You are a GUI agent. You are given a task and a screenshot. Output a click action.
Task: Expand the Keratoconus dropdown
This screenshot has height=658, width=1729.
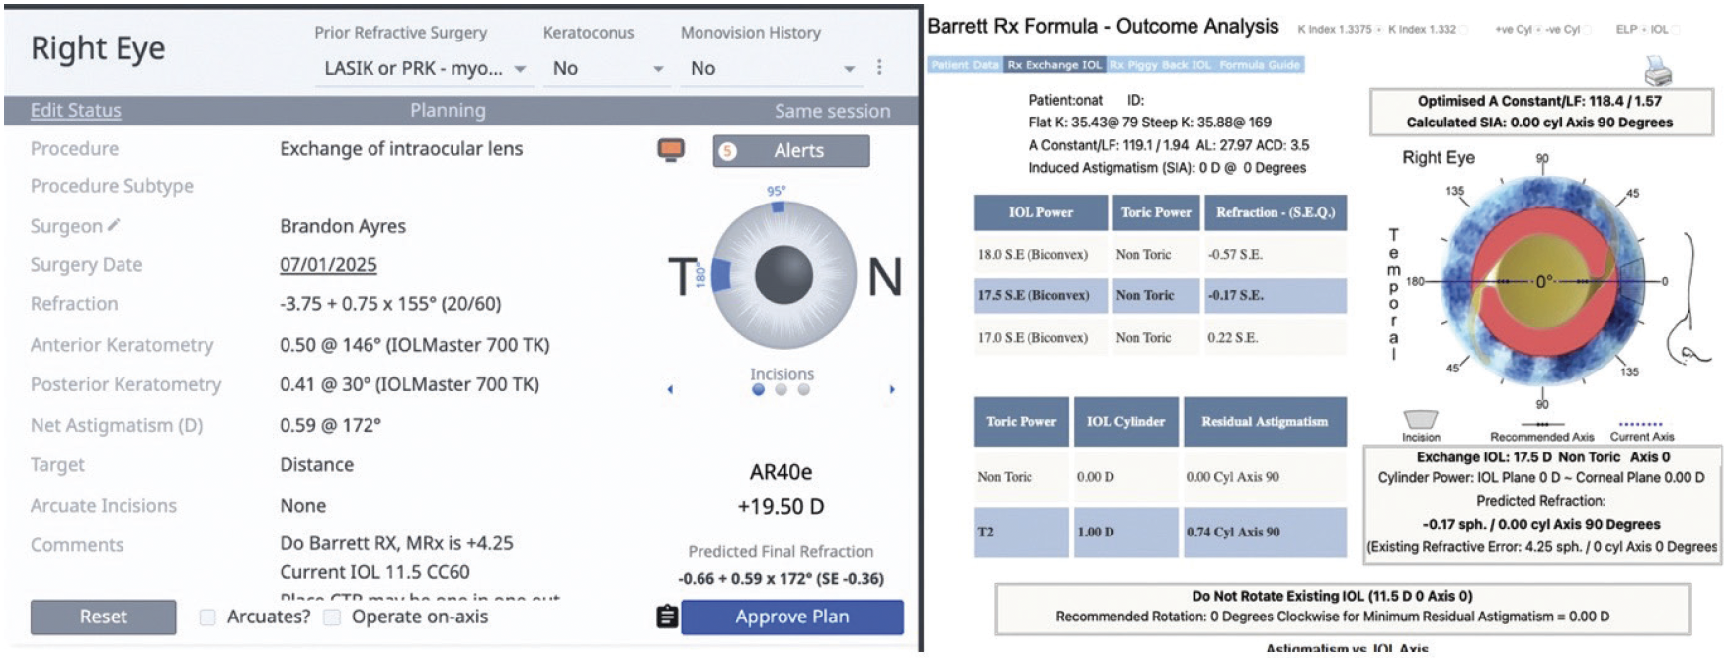(x=607, y=68)
